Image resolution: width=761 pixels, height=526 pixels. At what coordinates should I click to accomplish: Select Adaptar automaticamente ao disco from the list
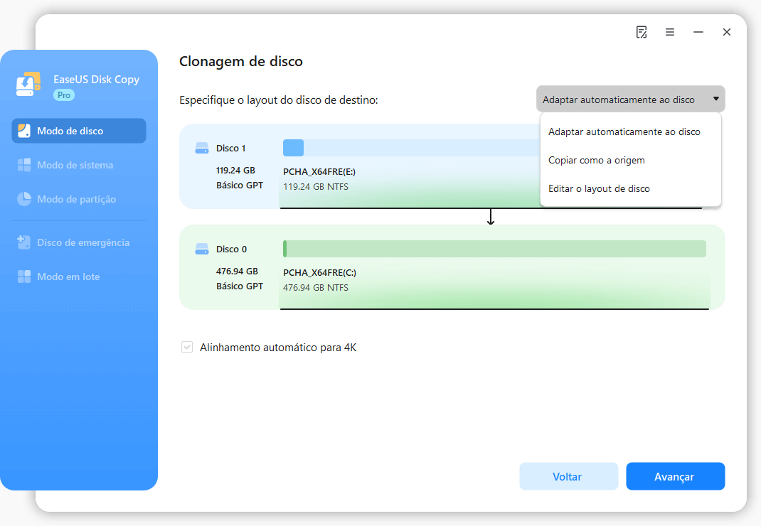click(624, 131)
